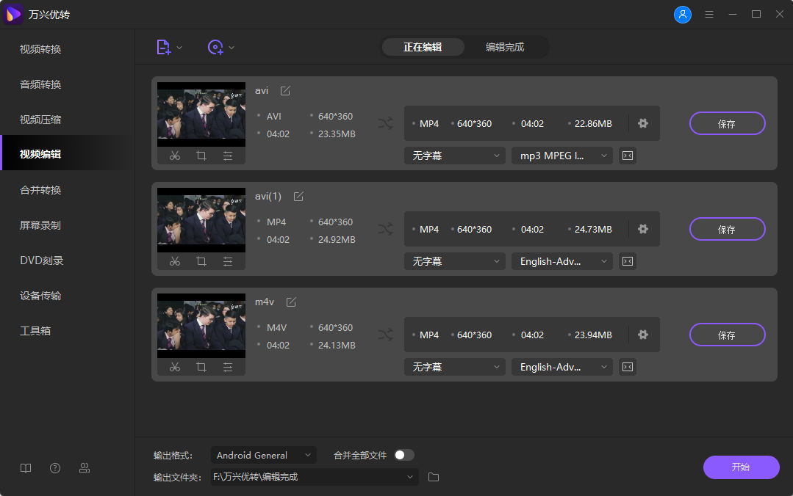
Task: Click the scissors trim icon for avi video
Action: (x=174, y=156)
